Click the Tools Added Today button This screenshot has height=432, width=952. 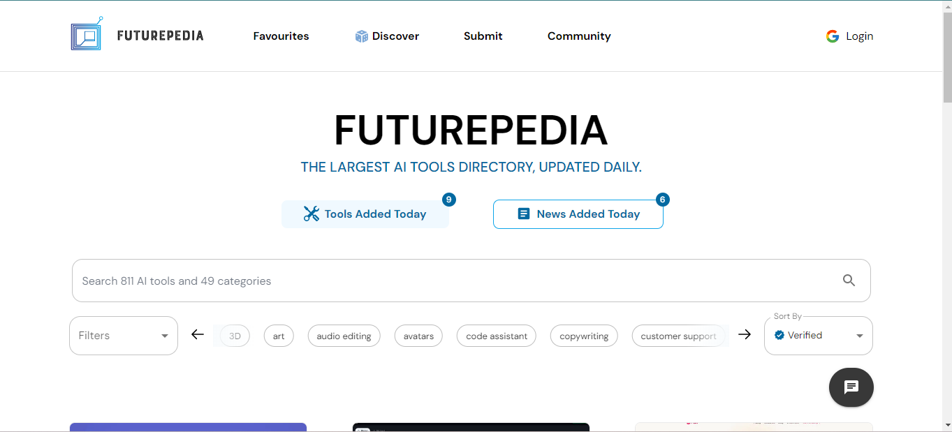pos(365,214)
